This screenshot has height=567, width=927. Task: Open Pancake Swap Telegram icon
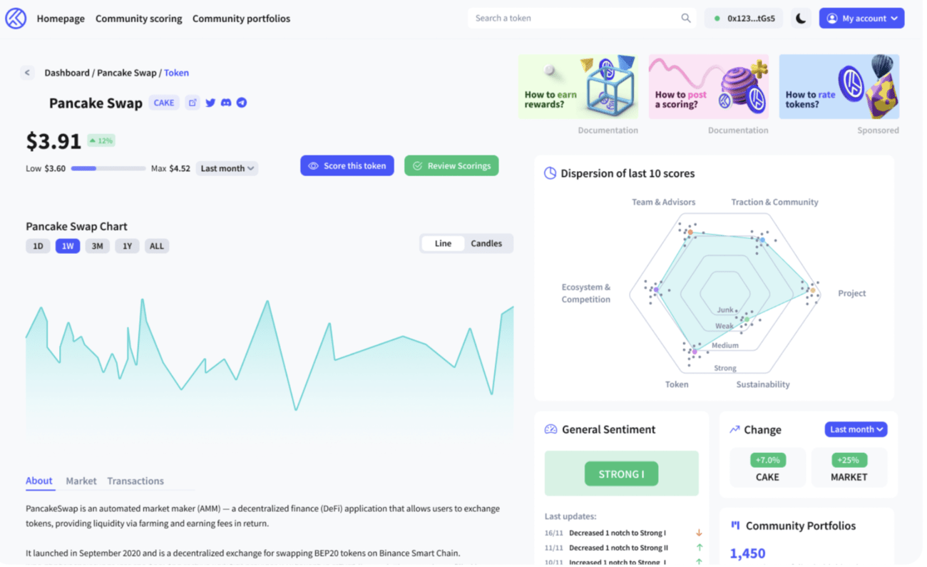coord(242,103)
